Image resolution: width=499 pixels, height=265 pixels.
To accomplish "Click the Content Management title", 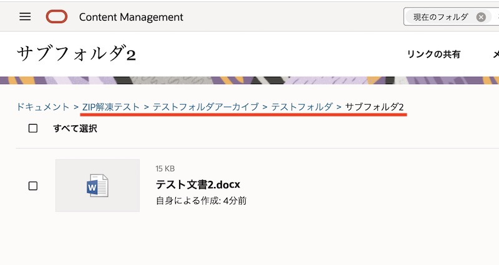I will pyautogui.click(x=131, y=17).
